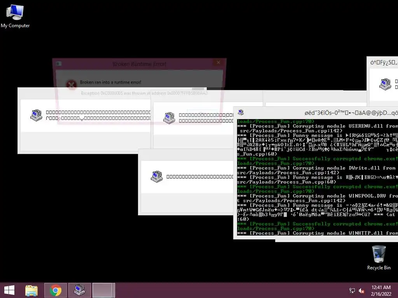
Task: Open the My Computer desktop icon
Action: pyautogui.click(x=15, y=16)
